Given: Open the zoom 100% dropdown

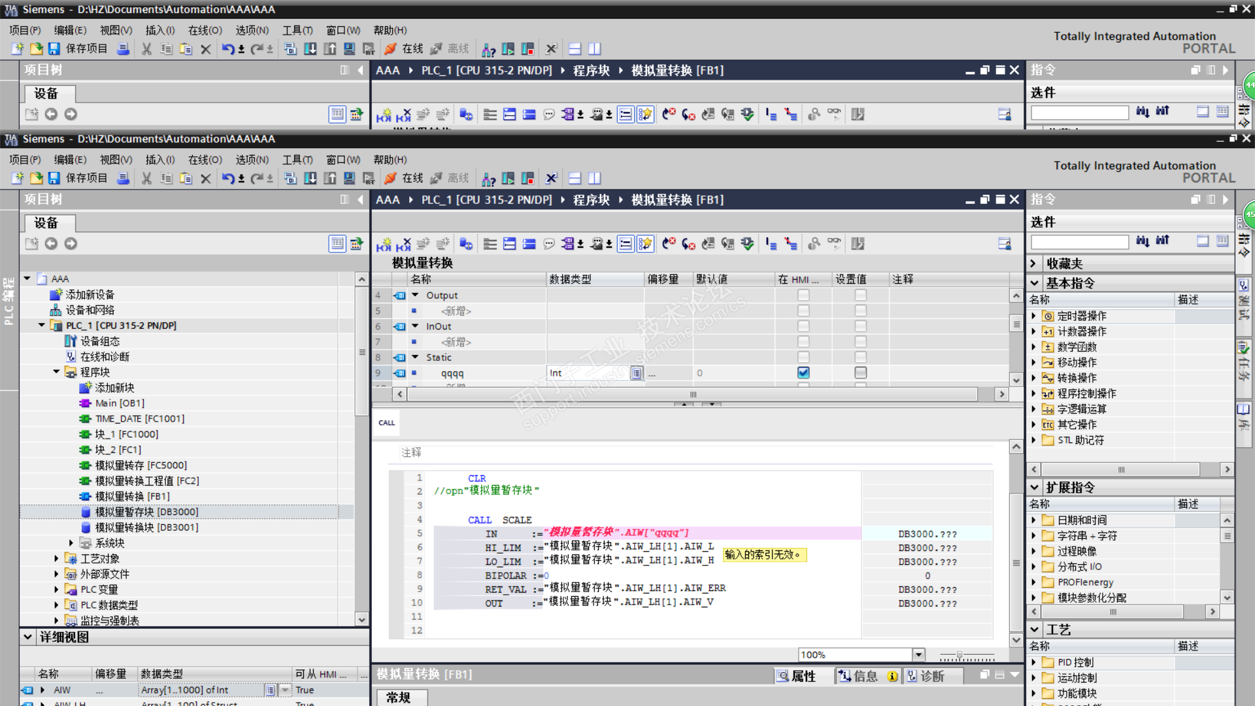Looking at the screenshot, I should [918, 654].
